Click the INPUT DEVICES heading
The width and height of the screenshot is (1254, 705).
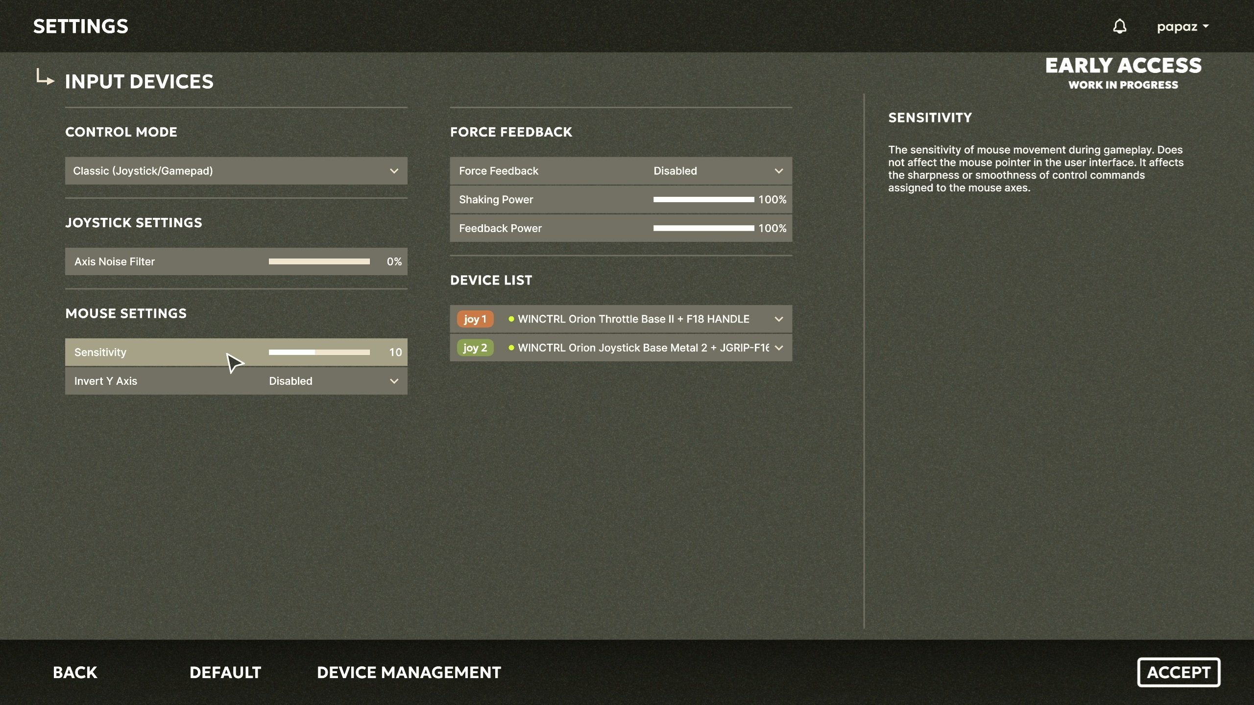pos(140,81)
